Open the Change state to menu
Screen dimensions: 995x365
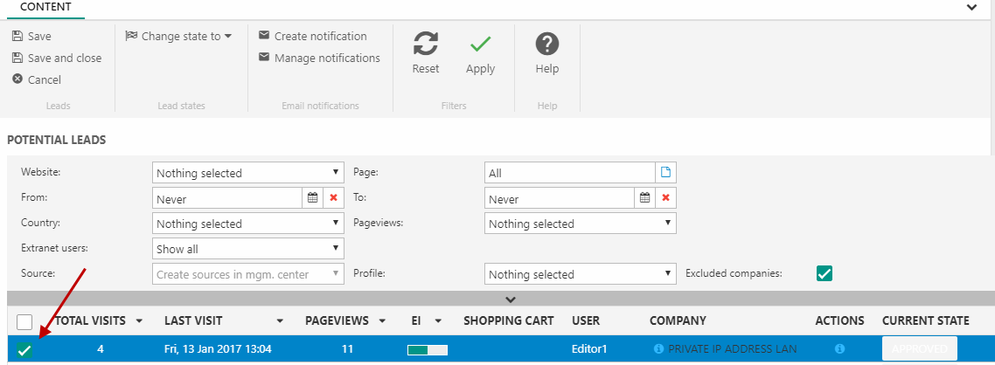pyautogui.click(x=179, y=37)
